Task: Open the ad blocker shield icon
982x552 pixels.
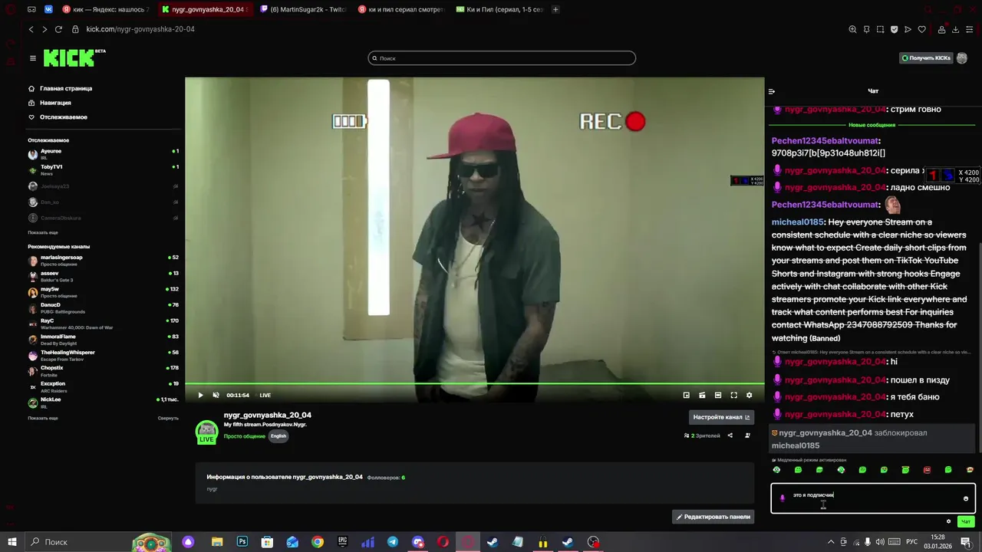Action: (894, 29)
